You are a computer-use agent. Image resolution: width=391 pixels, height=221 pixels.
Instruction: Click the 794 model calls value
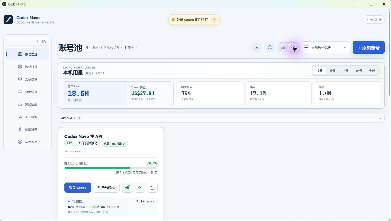click(x=186, y=93)
